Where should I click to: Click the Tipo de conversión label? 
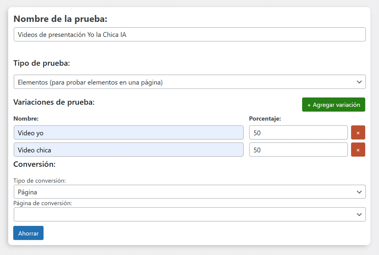[x=39, y=181]
